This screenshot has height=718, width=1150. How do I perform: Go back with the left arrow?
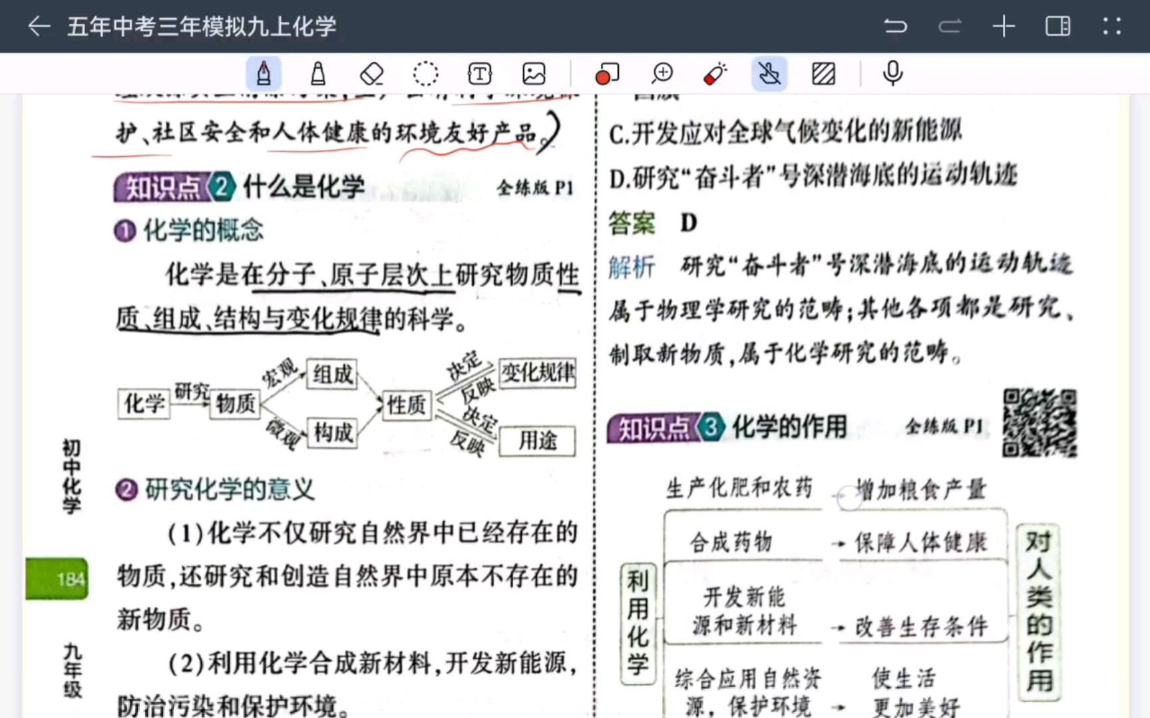(39, 27)
